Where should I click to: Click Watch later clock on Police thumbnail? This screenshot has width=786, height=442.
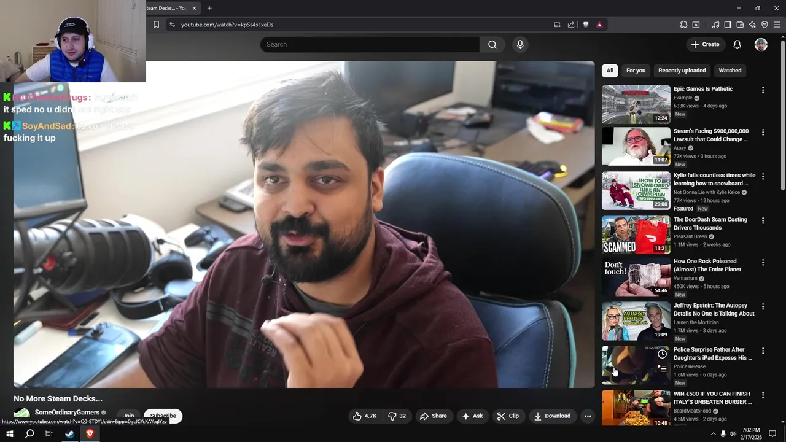pos(662,354)
